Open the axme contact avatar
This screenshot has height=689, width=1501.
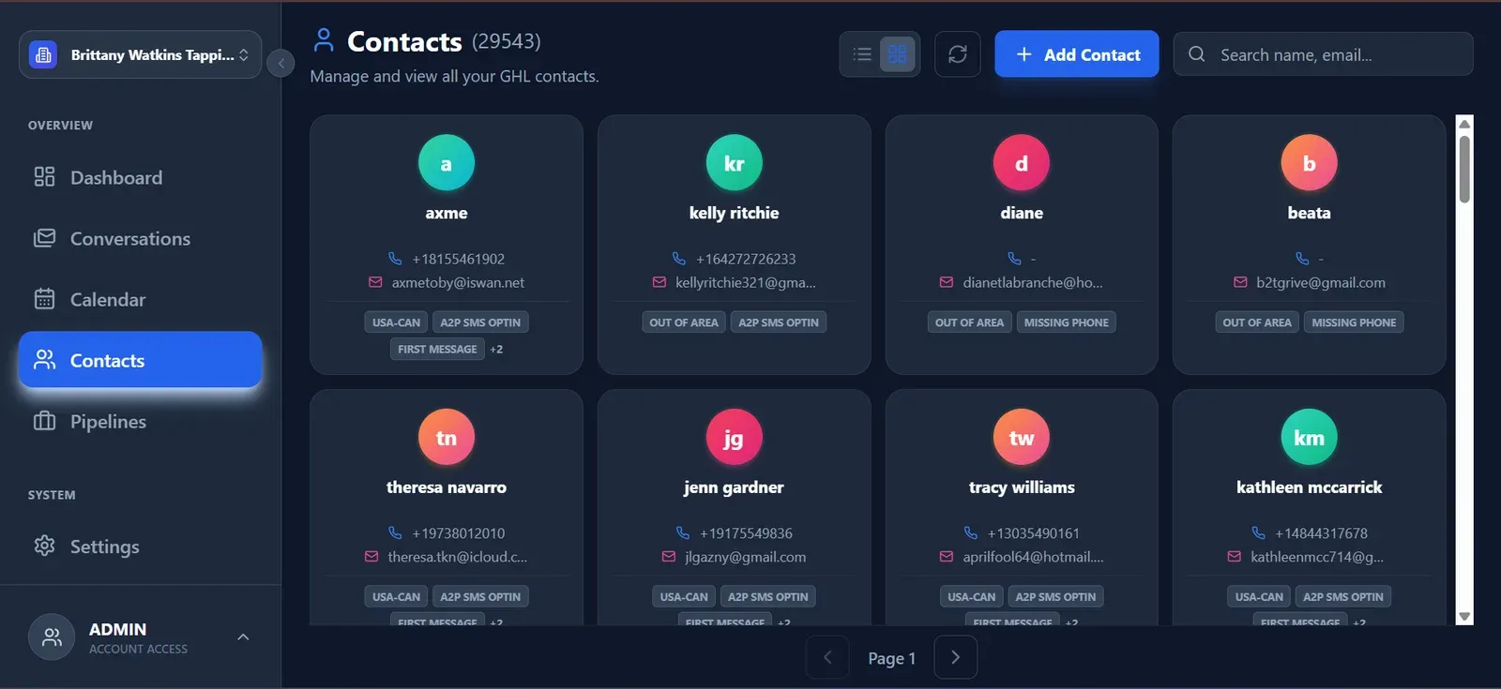coord(447,163)
